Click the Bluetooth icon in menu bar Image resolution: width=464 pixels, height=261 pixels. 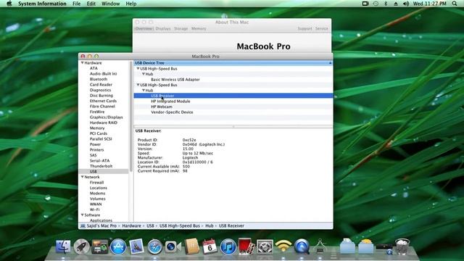(386, 4)
